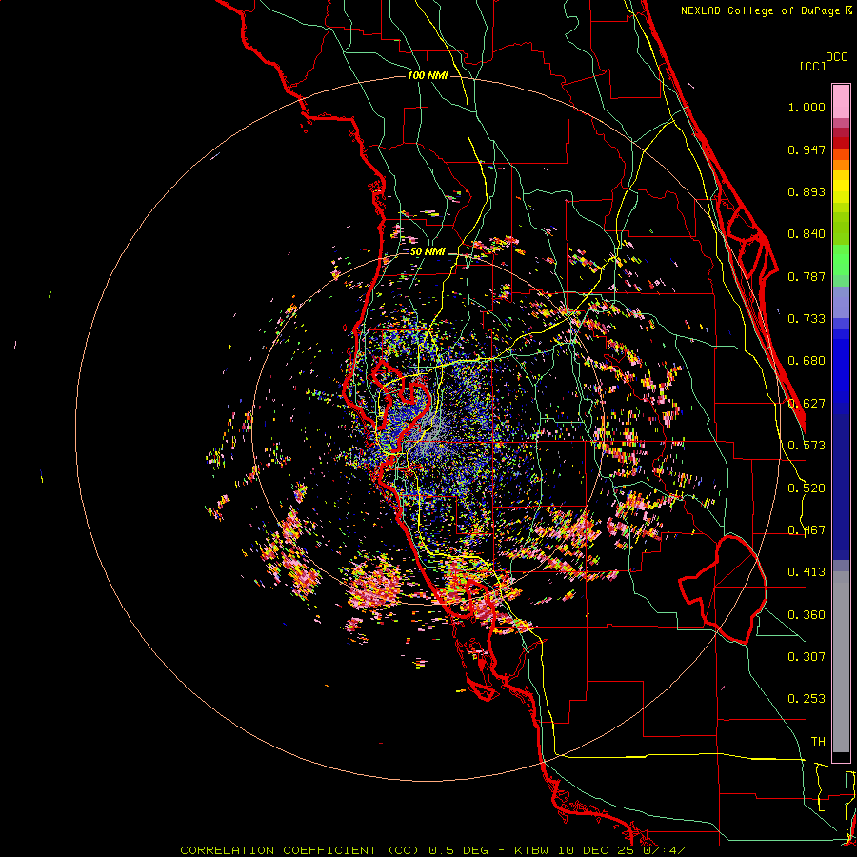857x857 pixels.
Task: Select the 0.680 scale value
Action: pos(807,361)
